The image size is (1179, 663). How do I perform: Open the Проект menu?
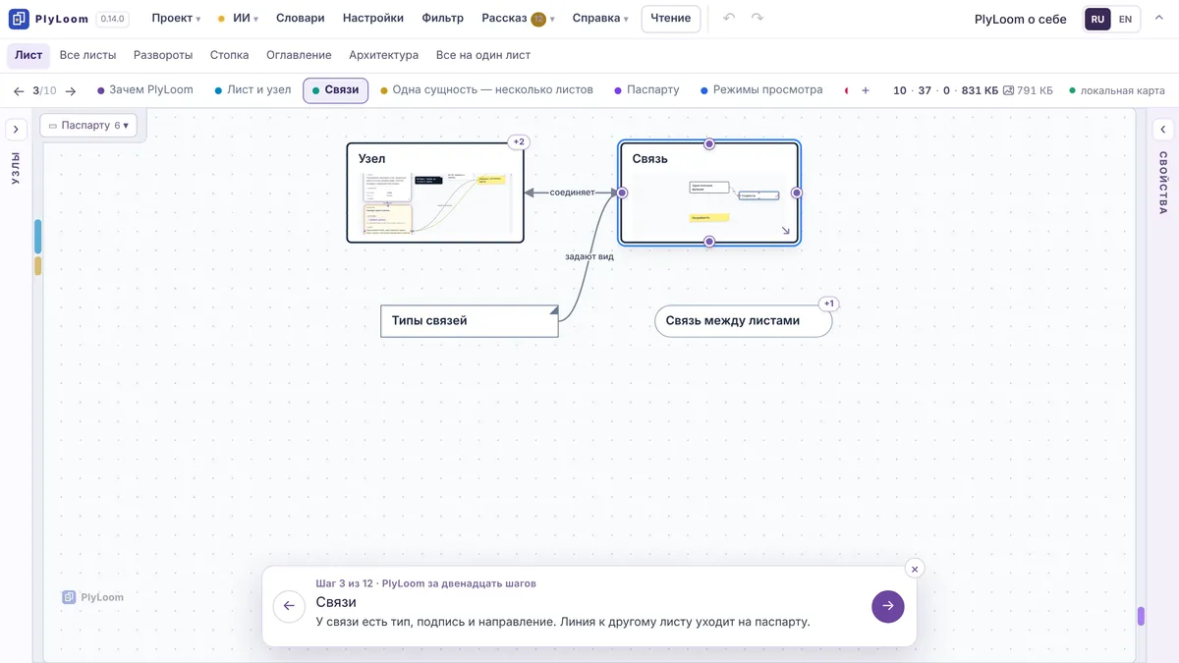pyautogui.click(x=176, y=19)
